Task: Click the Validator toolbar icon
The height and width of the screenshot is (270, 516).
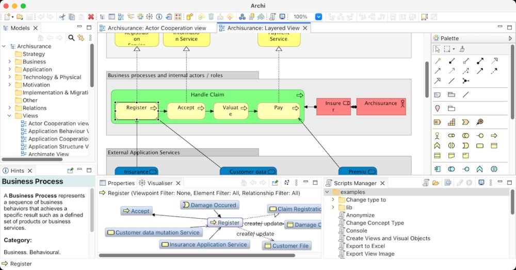Action: (x=169, y=17)
